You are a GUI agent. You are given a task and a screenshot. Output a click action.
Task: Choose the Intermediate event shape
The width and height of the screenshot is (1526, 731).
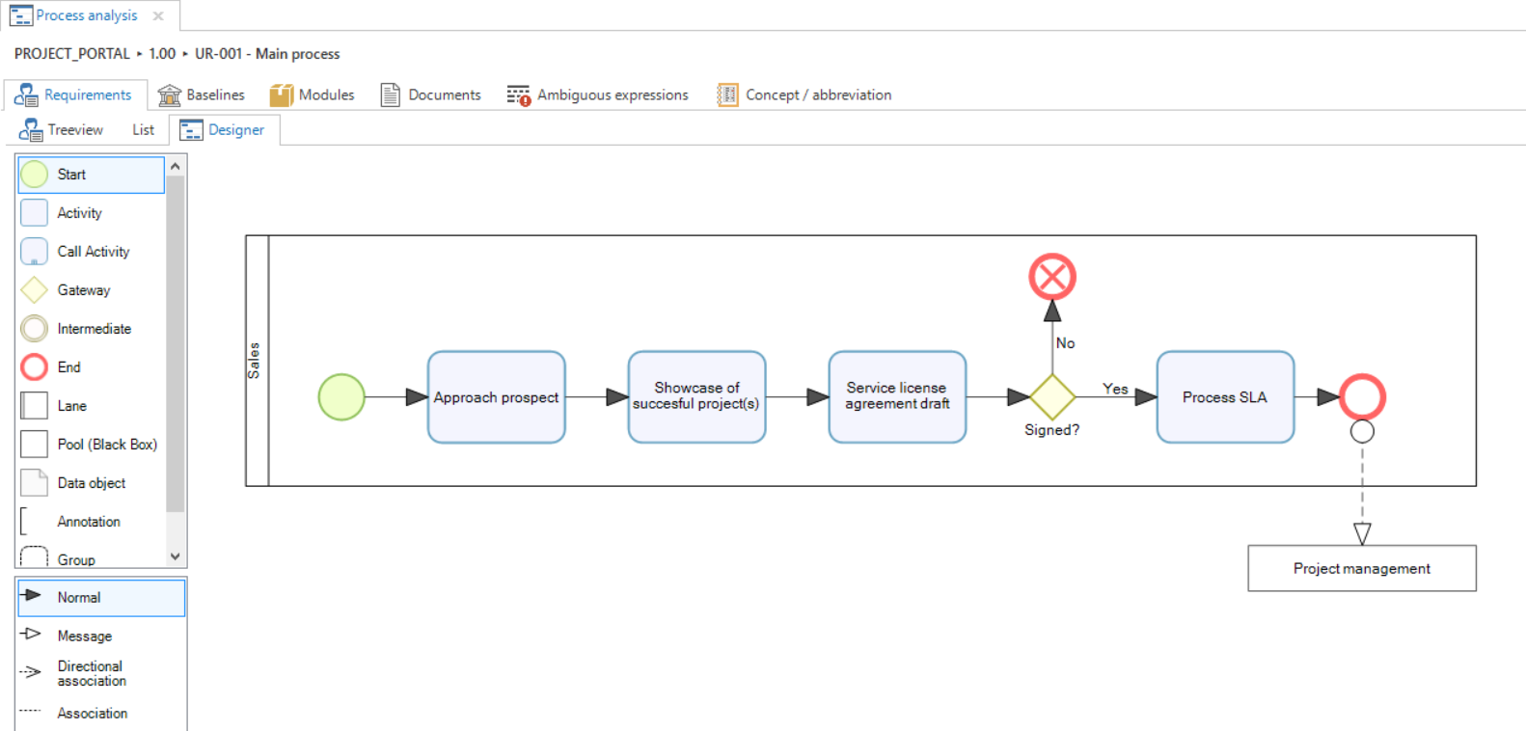(94, 329)
